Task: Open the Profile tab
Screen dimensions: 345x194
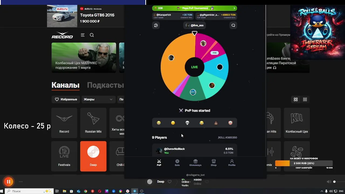Action: pos(232,163)
